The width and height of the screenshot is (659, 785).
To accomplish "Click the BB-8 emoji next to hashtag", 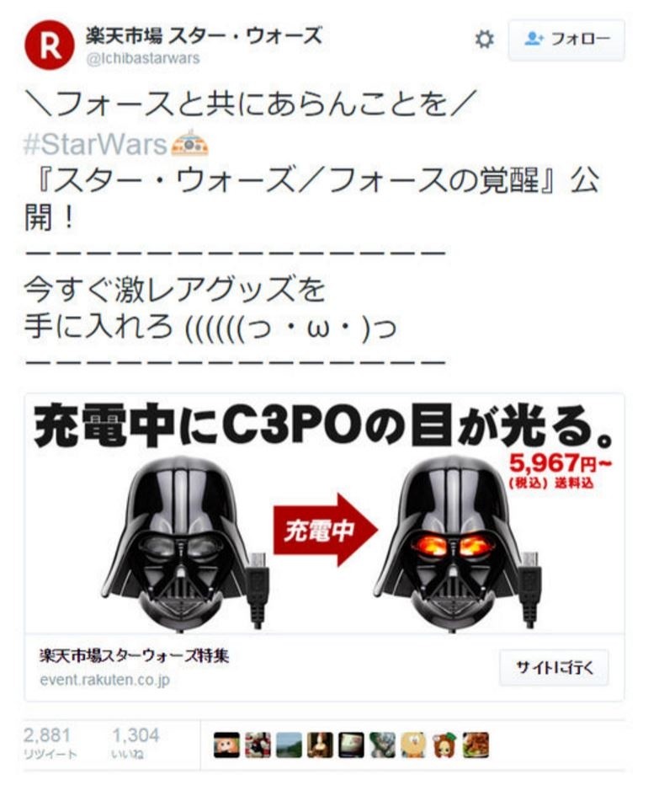I will pos(189,143).
